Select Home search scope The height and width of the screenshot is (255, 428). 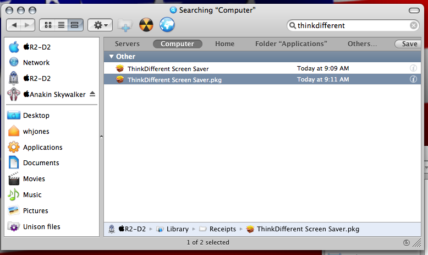[x=224, y=44]
